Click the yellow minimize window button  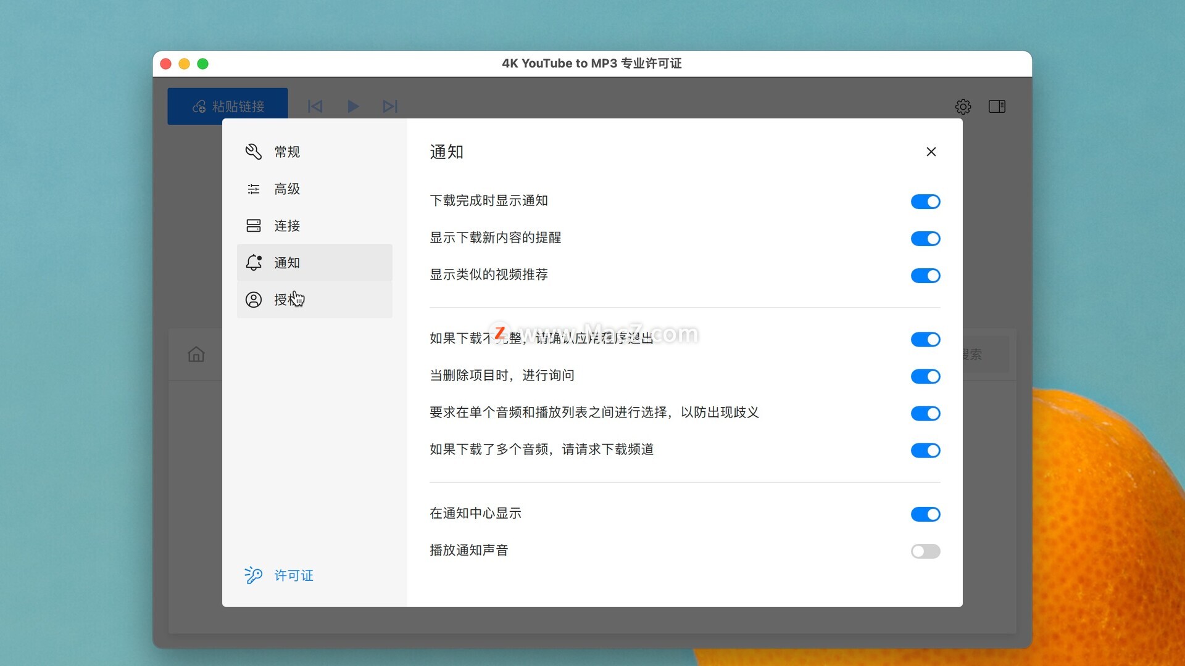[x=184, y=64]
